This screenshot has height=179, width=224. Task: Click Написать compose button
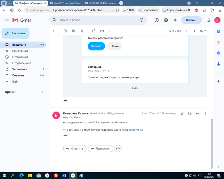pyautogui.click(x=15, y=33)
